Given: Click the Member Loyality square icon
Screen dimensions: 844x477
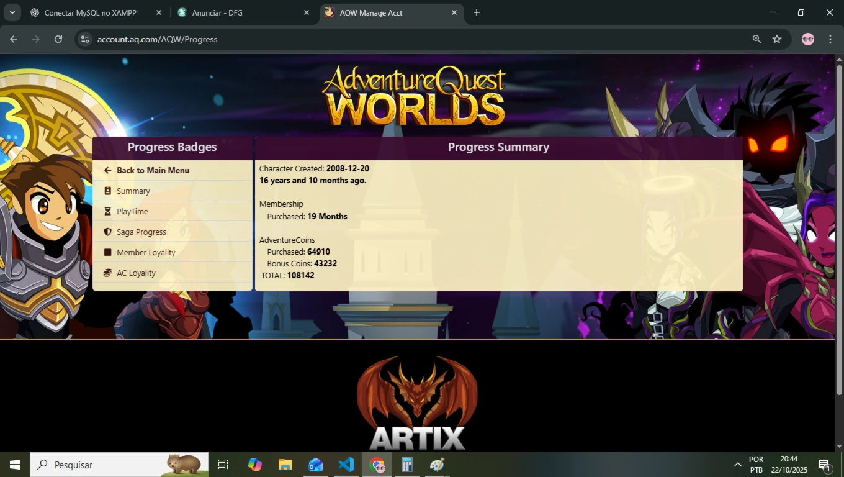Looking at the screenshot, I should pos(107,253).
